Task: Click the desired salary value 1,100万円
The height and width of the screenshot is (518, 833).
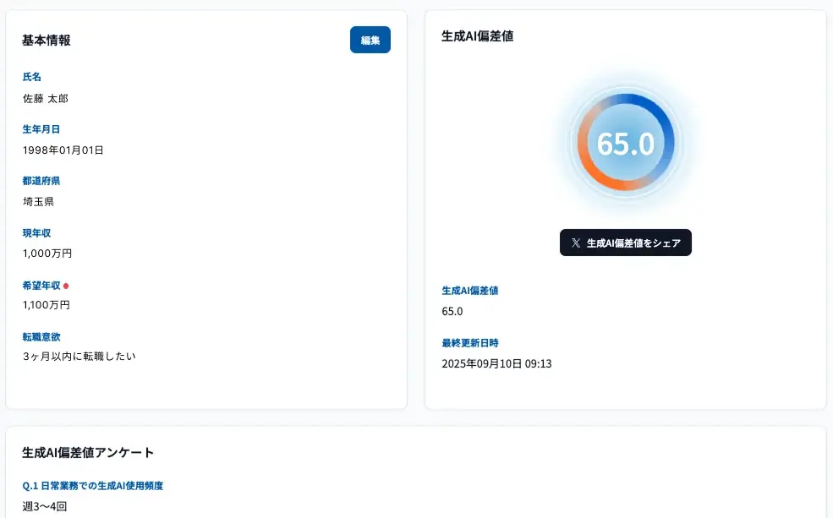Action: click(x=47, y=304)
